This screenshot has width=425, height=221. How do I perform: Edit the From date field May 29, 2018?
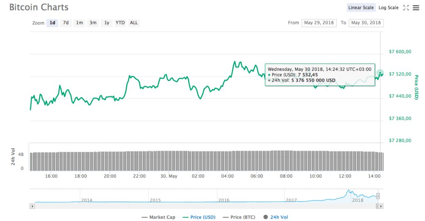point(319,23)
